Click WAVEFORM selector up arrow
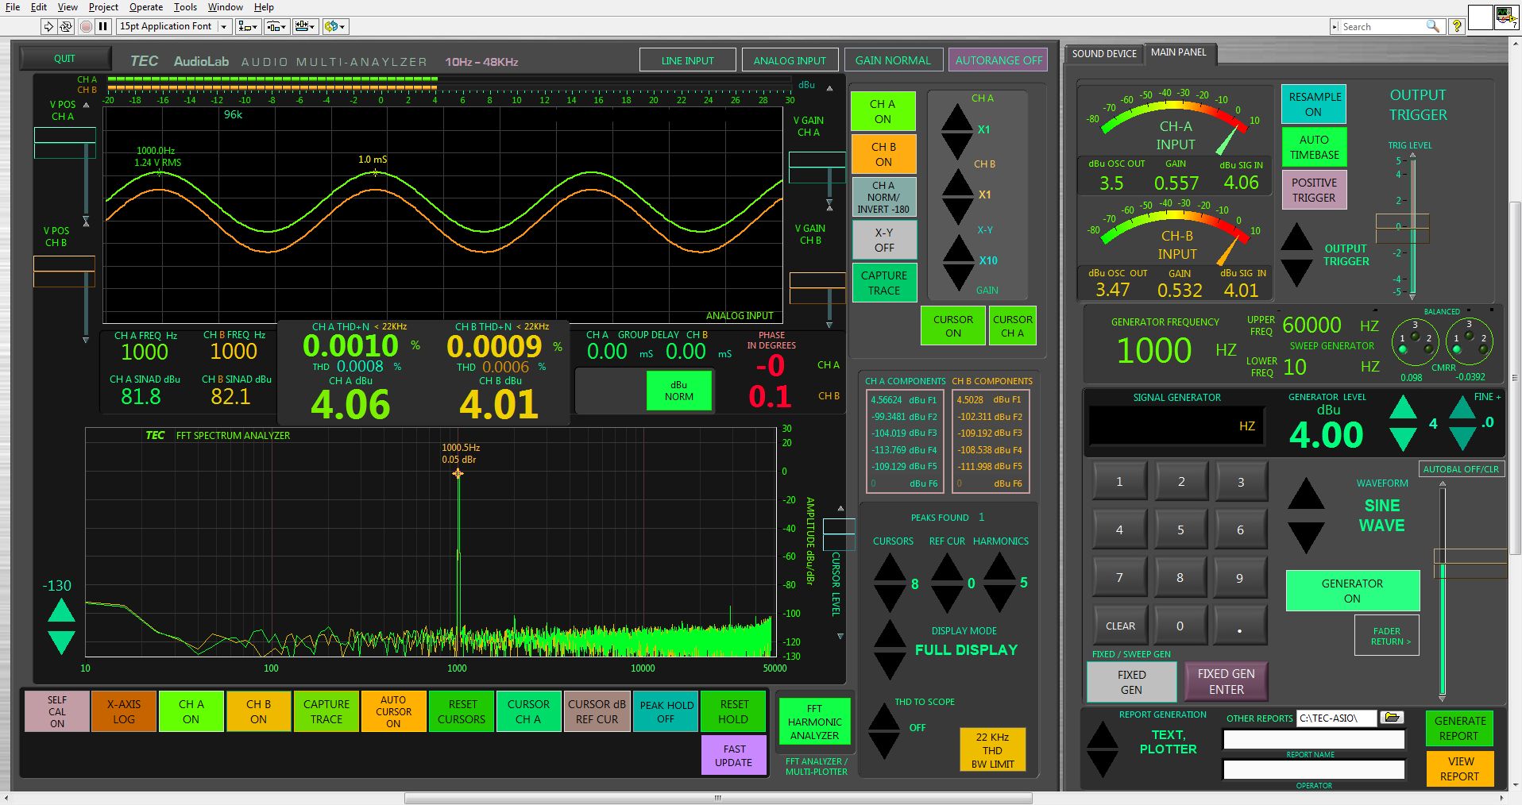Viewport: 1522px width, 805px height. 1306,494
